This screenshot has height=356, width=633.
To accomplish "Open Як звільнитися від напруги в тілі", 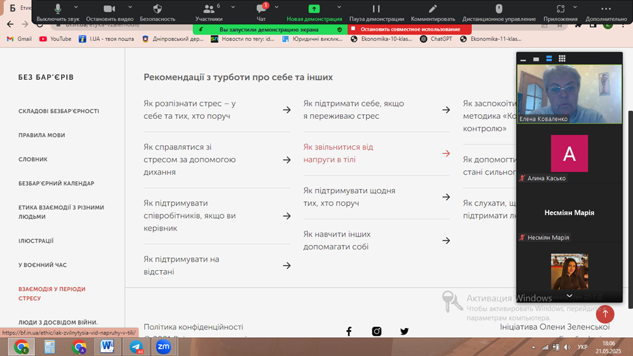I will pyautogui.click(x=338, y=153).
